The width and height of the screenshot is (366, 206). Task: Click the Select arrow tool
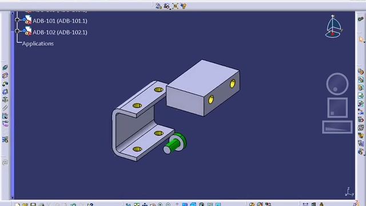tap(361, 39)
